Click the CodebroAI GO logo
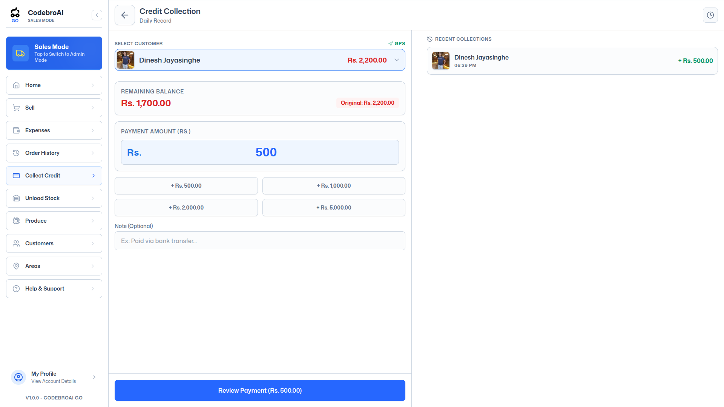The width and height of the screenshot is (724, 407). click(15, 15)
